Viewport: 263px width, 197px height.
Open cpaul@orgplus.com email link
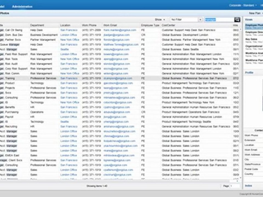coord(115,165)
